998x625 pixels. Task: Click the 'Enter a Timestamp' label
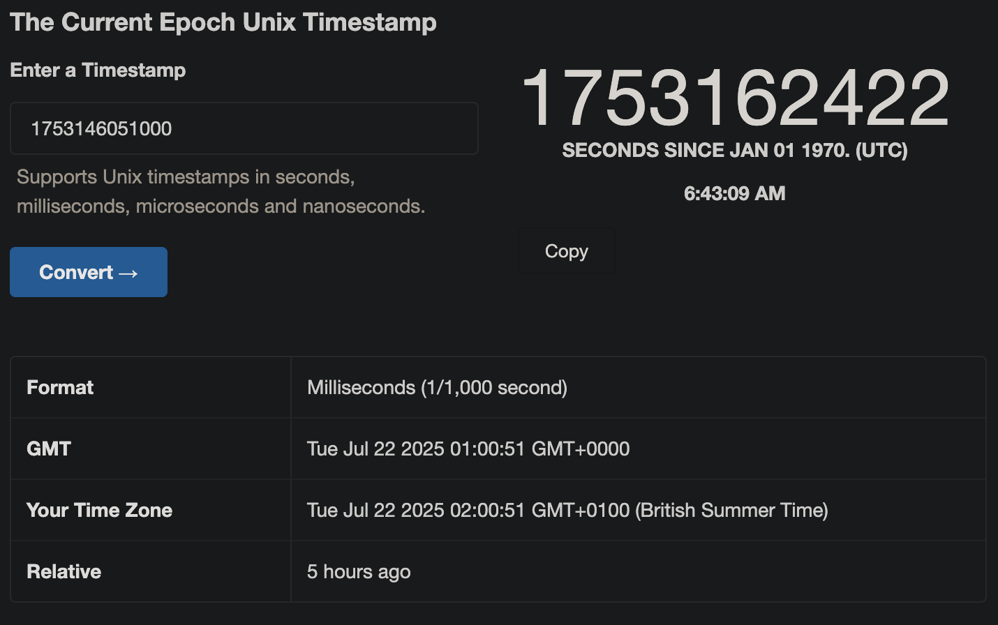(x=98, y=70)
